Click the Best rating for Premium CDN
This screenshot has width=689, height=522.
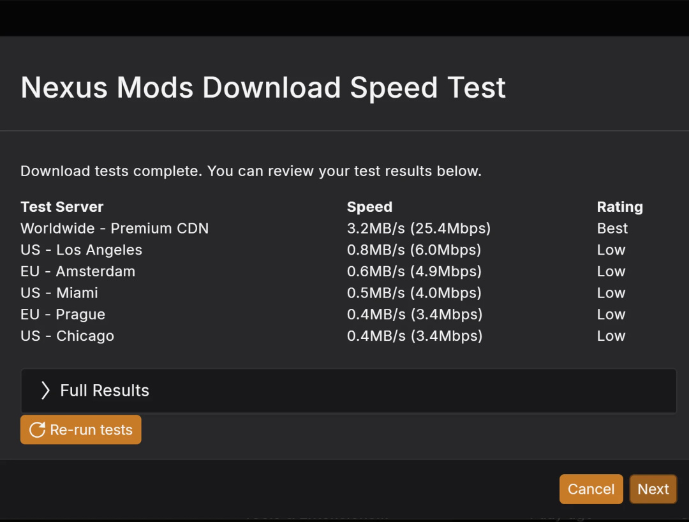(612, 228)
